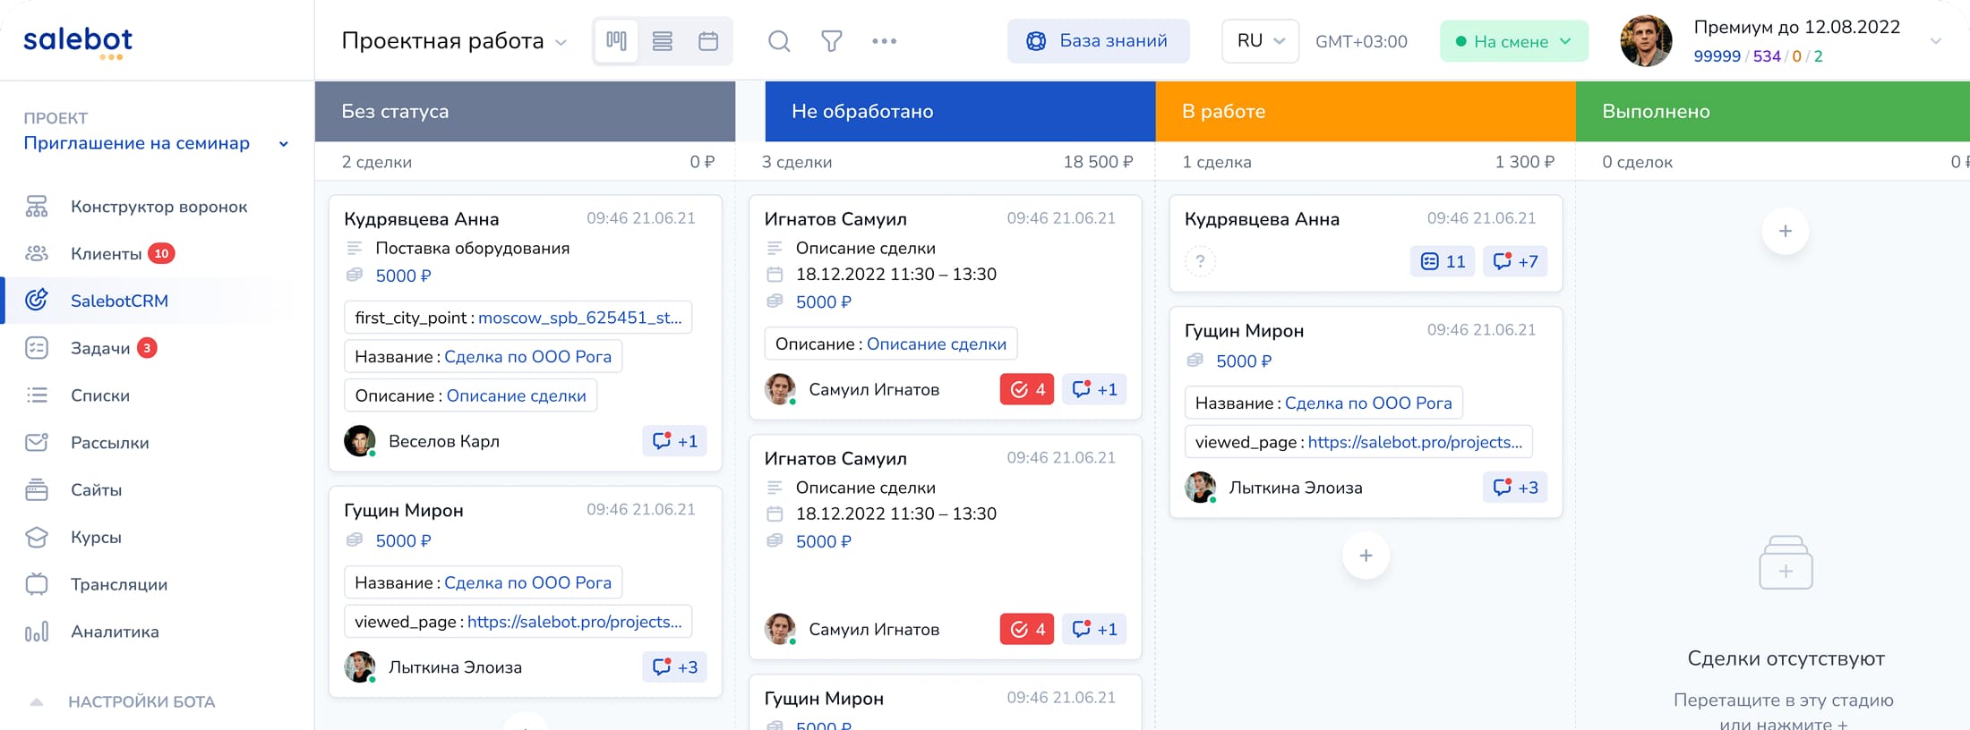
Task: Open calendar view icon
Action: (708, 41)
